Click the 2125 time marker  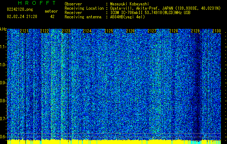tap(109, 31)
